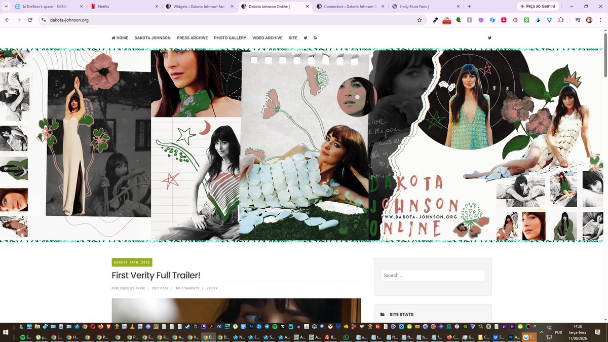Image resolution: width=608 pixels, height=342 pixels.
Task: Switch to the Netflix tab
Action: tap(124, 7)
